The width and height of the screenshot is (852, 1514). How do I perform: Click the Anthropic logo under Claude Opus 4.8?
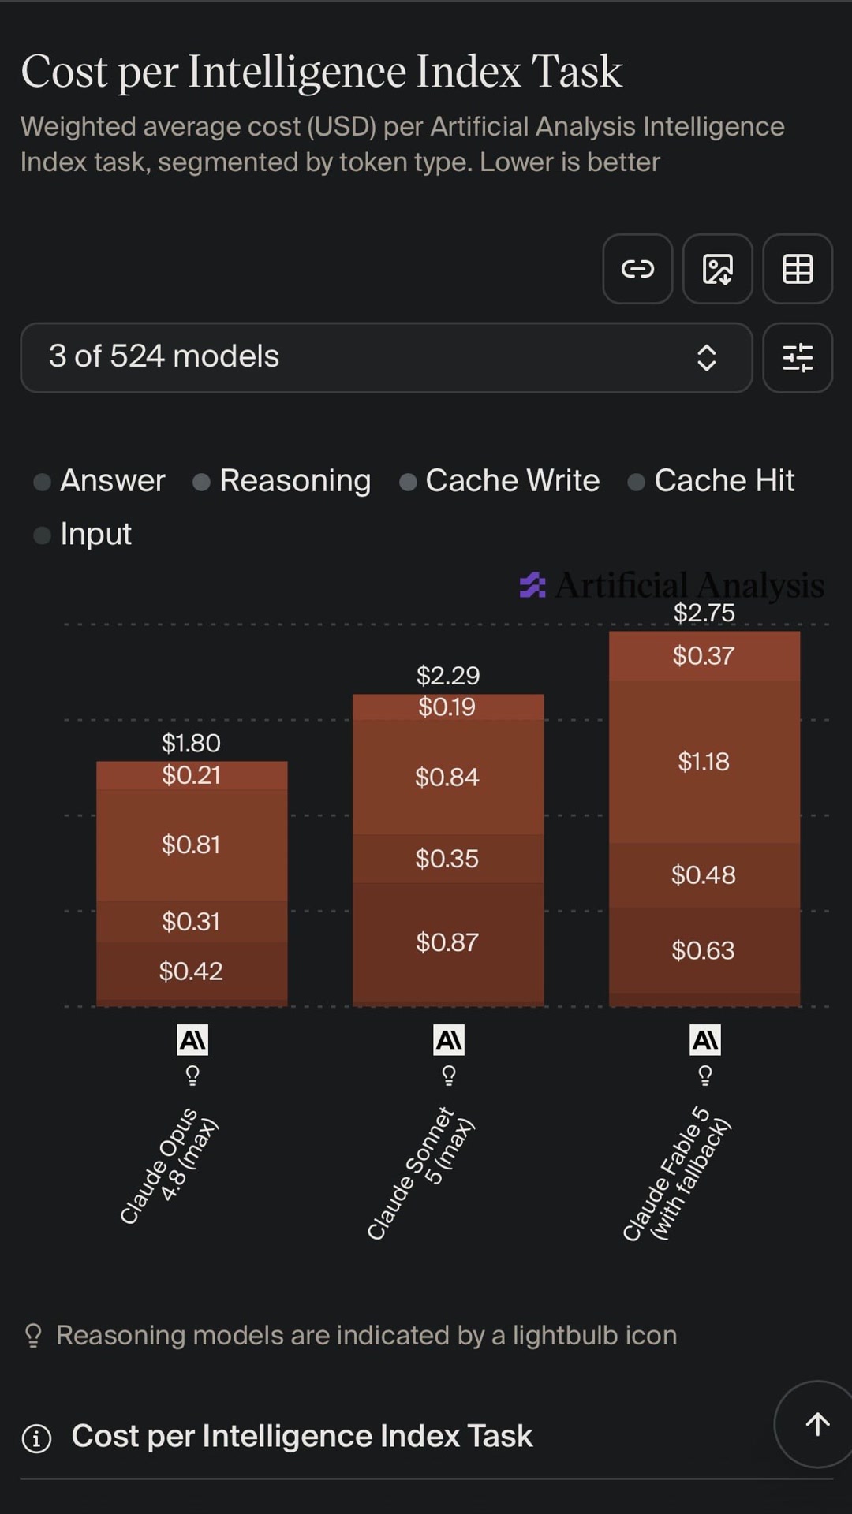(x=192, y=1040)
